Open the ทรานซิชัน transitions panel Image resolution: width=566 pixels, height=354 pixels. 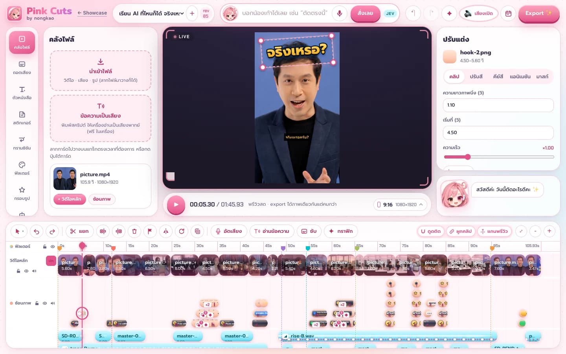(x=22, y=143)
